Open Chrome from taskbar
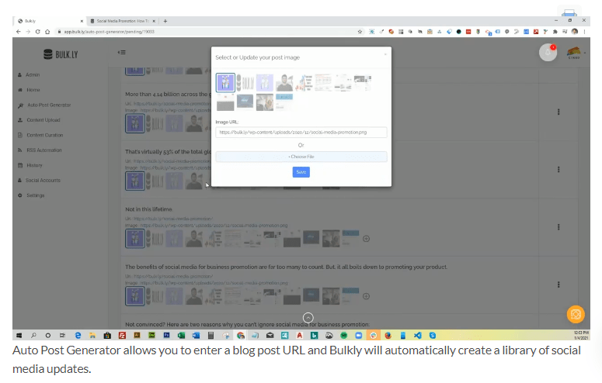The image size is (602, 383). pos(240,336)
